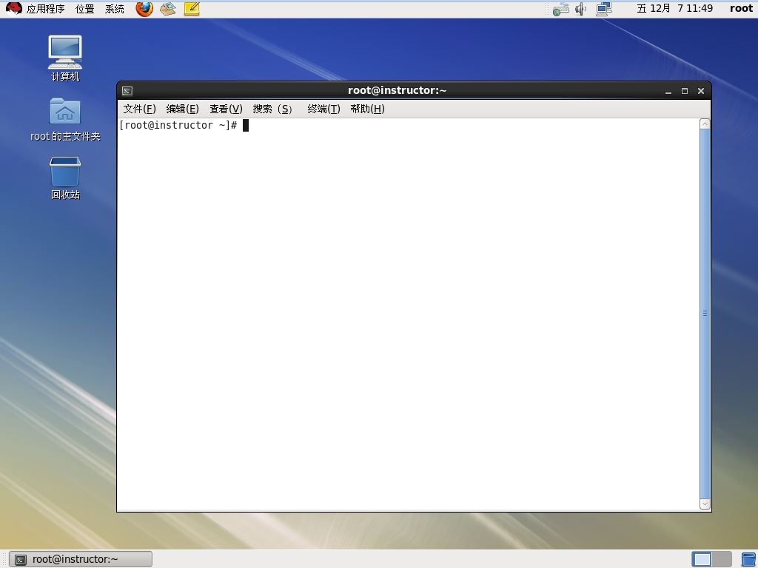Select root@instructor taskbar window button
758x568 pixels.
[81, 559]
